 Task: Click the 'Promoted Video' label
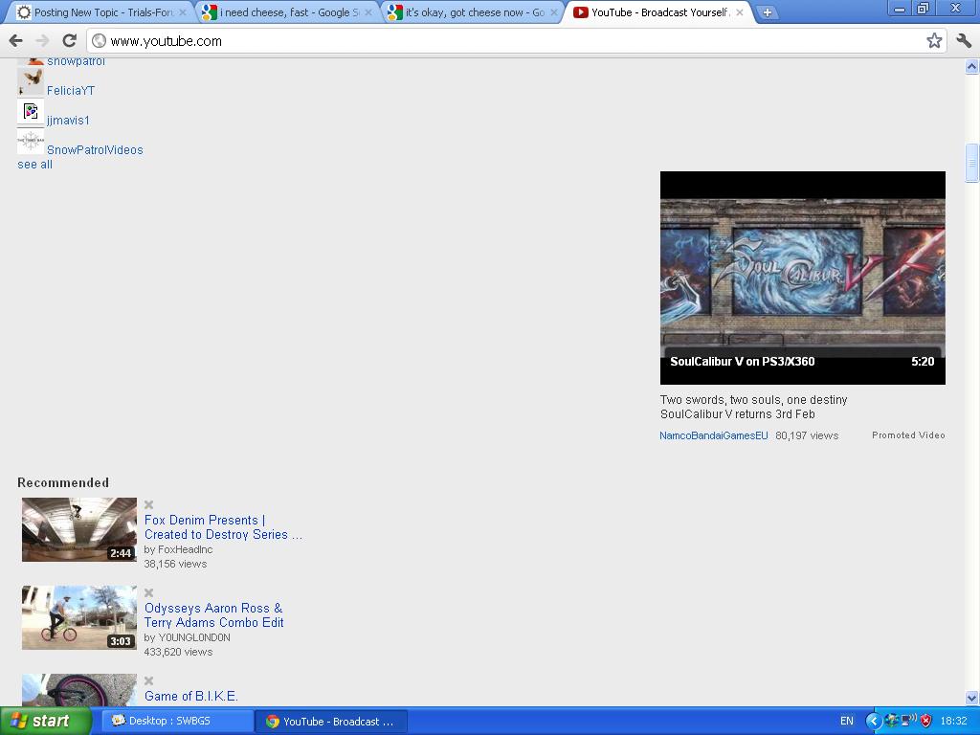coord(908,435)
